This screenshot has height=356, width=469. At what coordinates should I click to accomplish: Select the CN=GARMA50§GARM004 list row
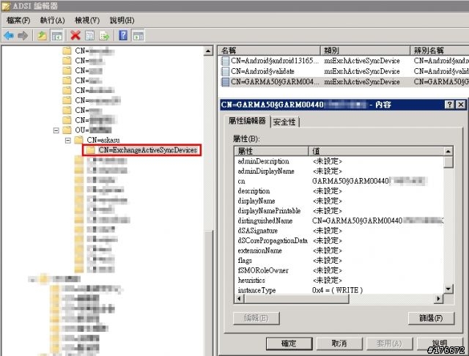pos(344,81)
